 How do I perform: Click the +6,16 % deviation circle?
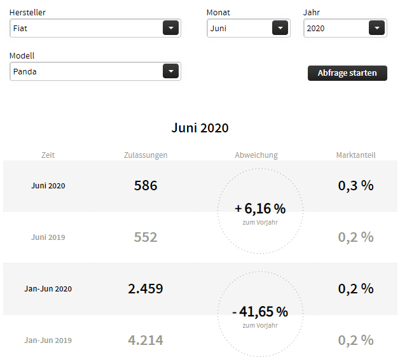(x=259, y=211)
